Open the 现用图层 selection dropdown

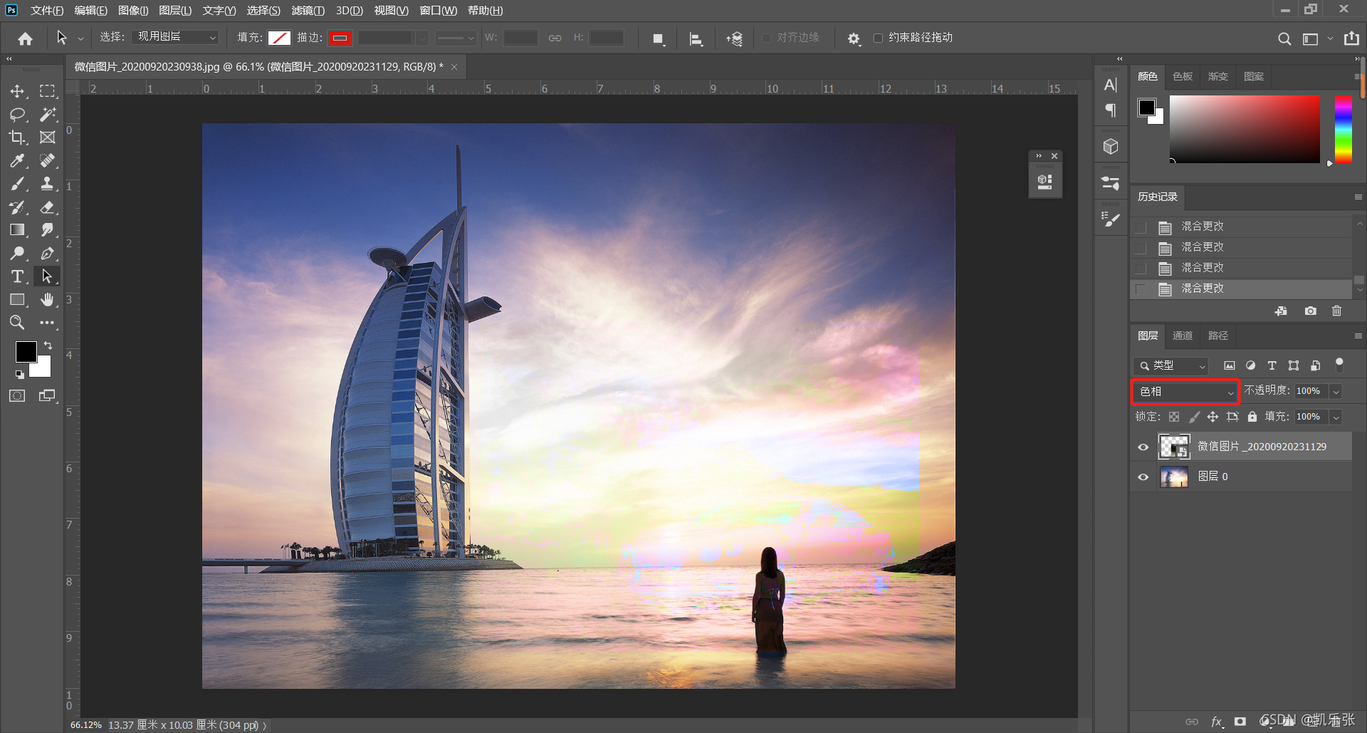click(x=175, y=37)
